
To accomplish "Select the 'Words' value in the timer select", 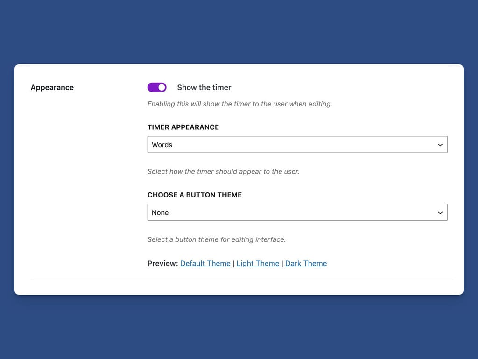I will [162, 145].
